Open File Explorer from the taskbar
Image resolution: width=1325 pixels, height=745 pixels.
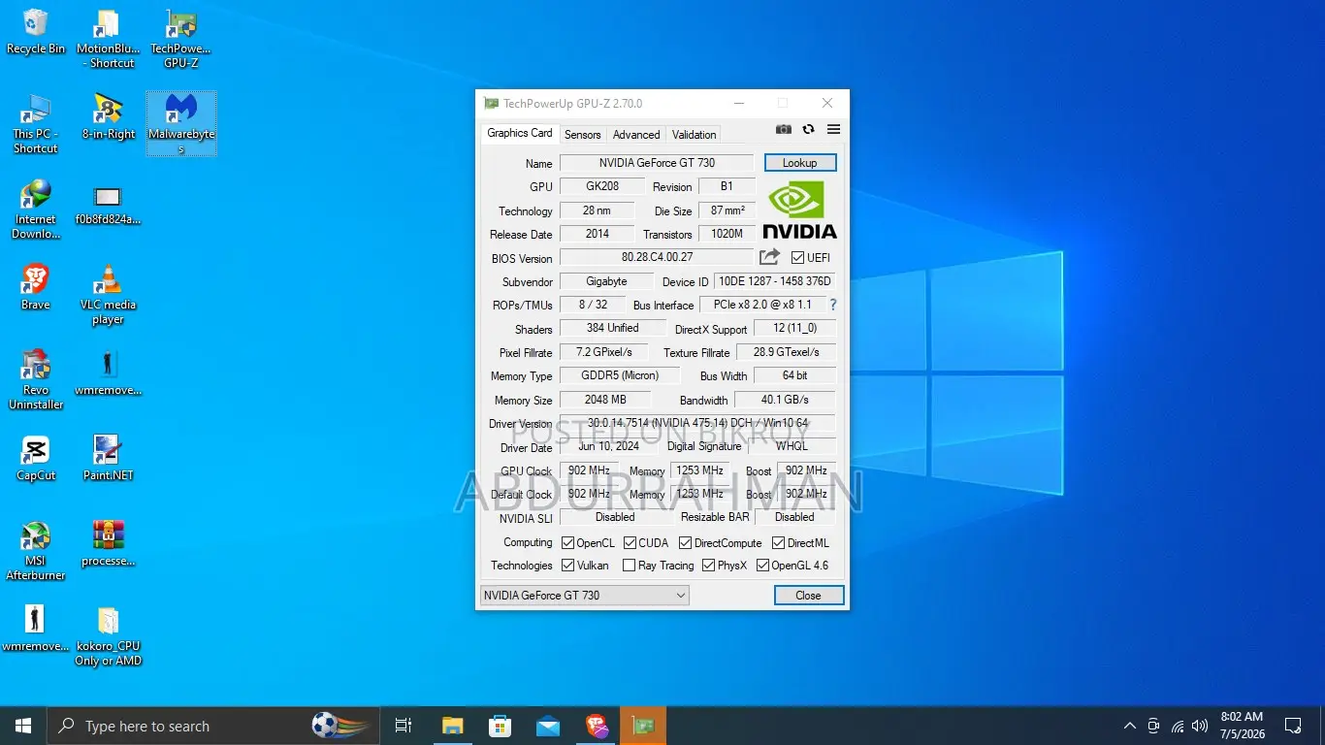coord(452,726)
